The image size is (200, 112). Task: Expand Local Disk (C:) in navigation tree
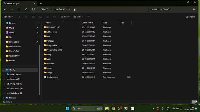(x=5, y=75)
